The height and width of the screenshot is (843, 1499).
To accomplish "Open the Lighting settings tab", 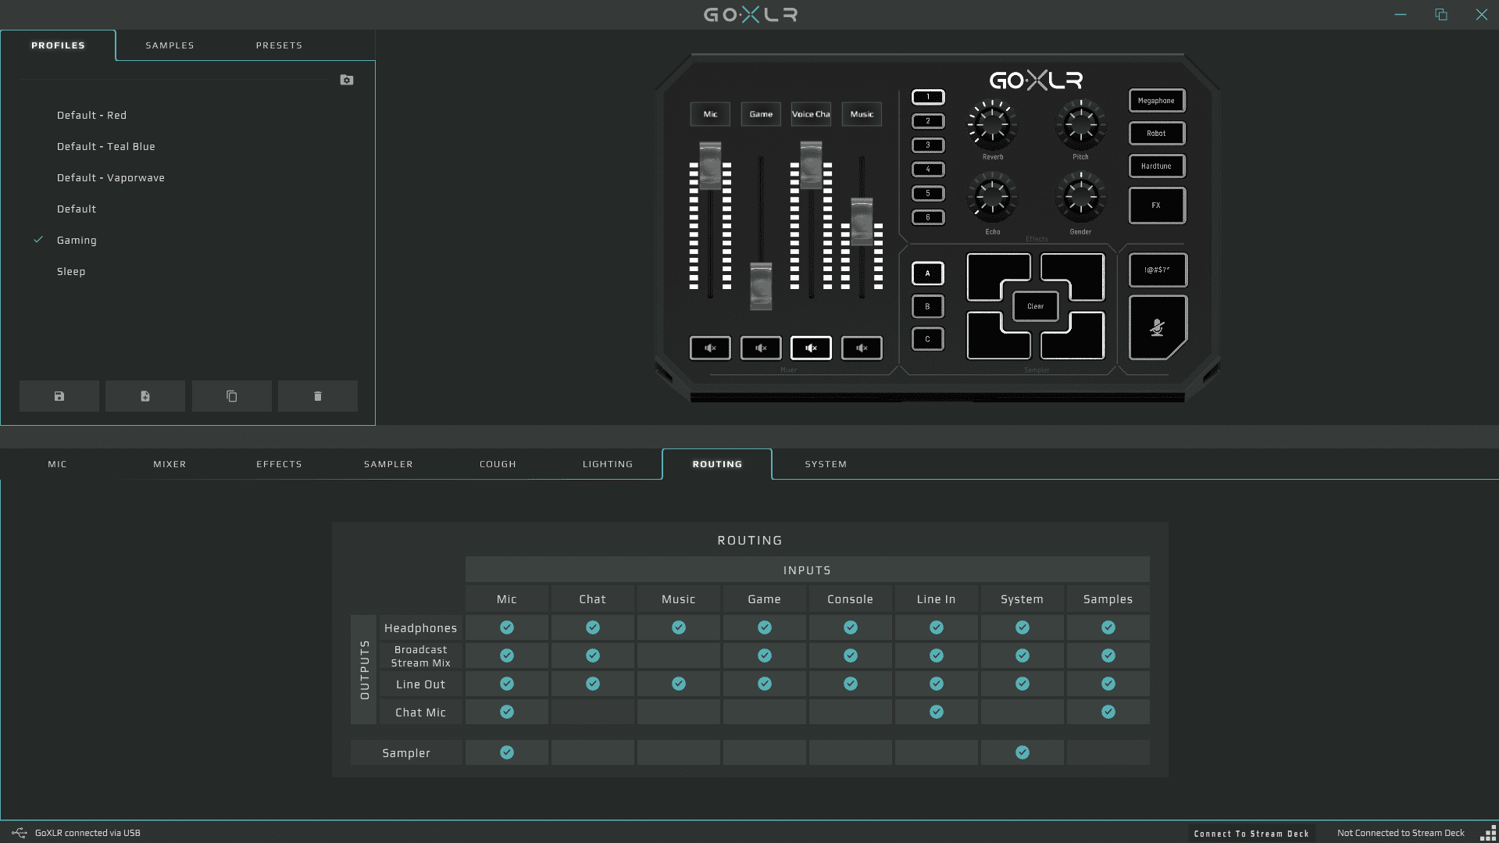I will point(608,464).
